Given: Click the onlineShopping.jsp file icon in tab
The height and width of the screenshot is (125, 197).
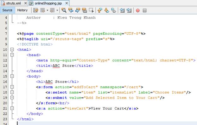Looking at the screenshot, I should tap(31, 3).
